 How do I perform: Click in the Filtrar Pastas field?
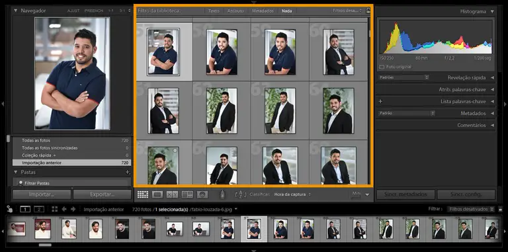pyautogui.click(x=71, y=183)
